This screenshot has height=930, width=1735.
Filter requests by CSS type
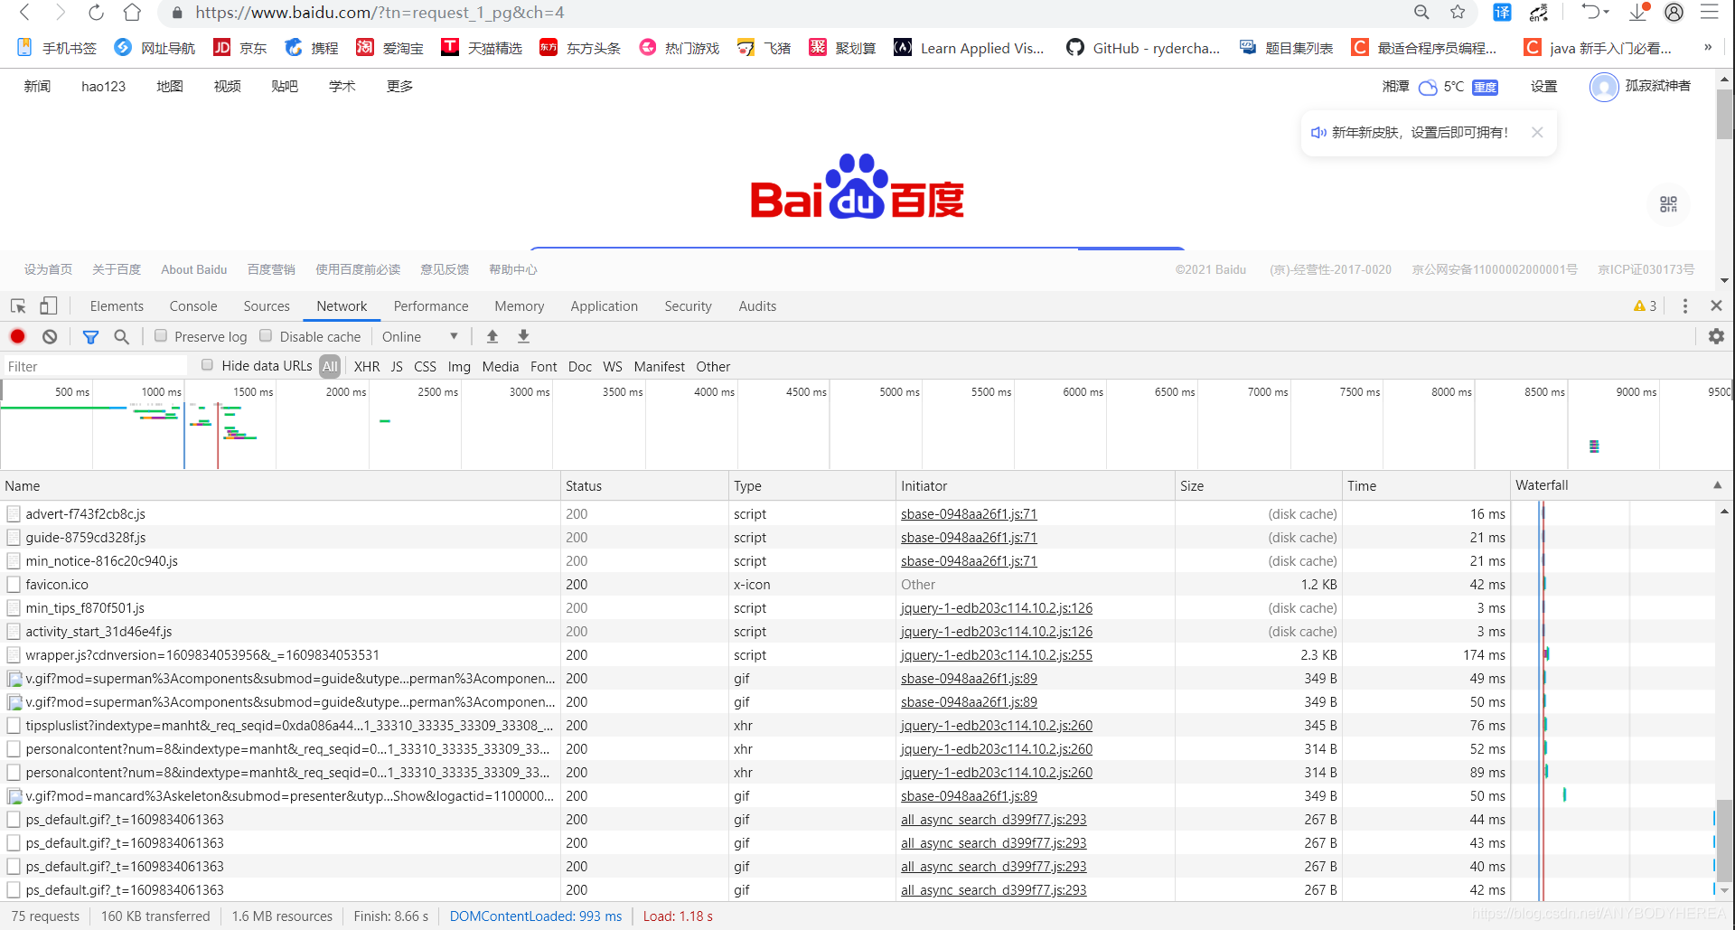(425, 366)
